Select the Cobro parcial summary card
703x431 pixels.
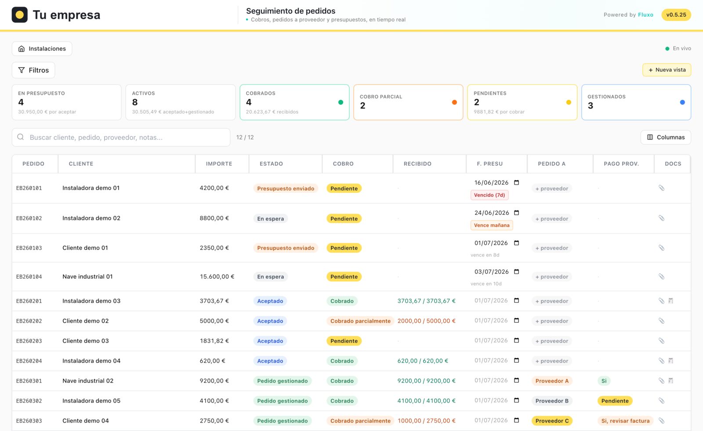[408, 102]
